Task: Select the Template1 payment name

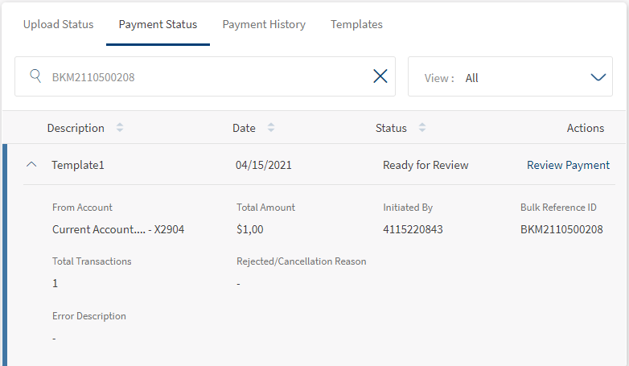Action: [x=78, y=165]
